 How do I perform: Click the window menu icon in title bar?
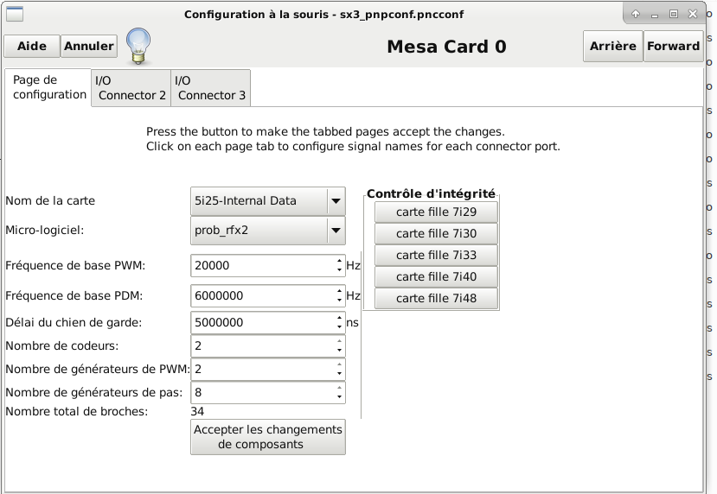pos(15,14)
